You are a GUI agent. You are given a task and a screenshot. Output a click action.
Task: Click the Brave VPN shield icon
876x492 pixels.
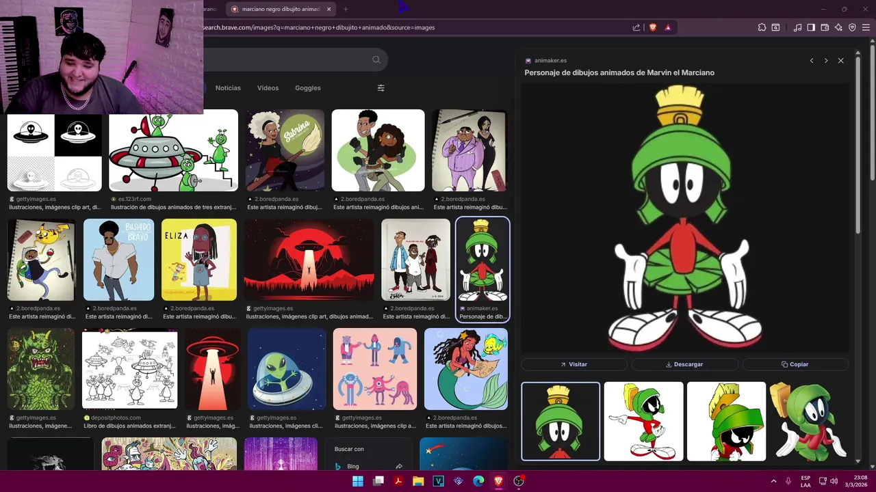coord(852,27)
